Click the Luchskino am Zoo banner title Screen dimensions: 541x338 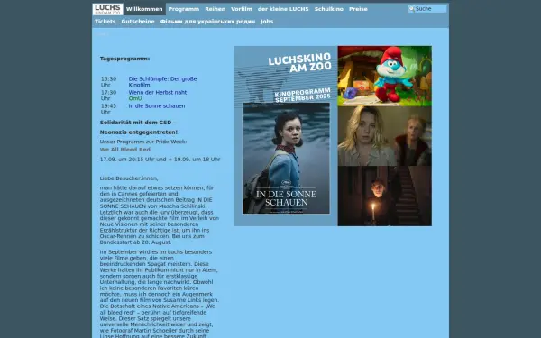tap(299, 63)
